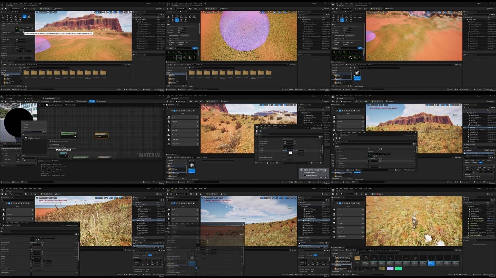Toggle Static Meshes filter in purple sphere window
This screenshot has width=496, height=278.
[x=177, y=42]
